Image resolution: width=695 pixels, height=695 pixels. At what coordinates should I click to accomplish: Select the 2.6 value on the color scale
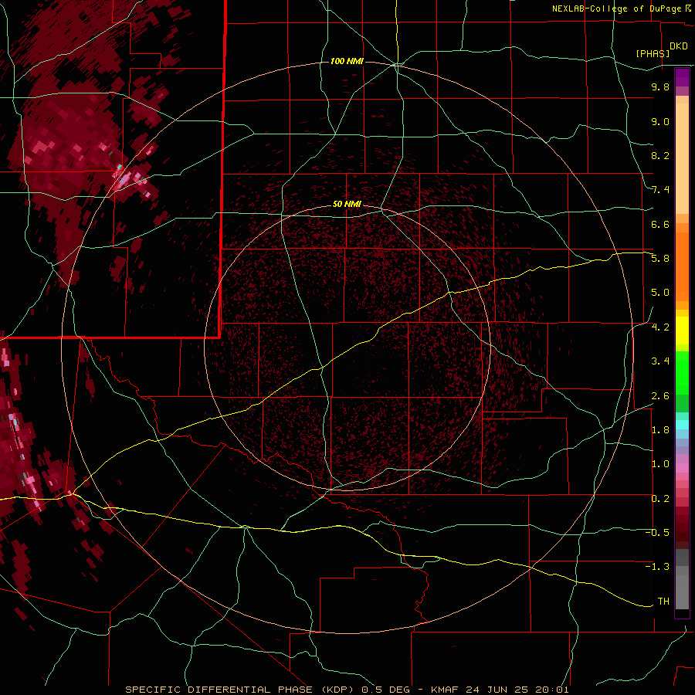pos(660,396)
